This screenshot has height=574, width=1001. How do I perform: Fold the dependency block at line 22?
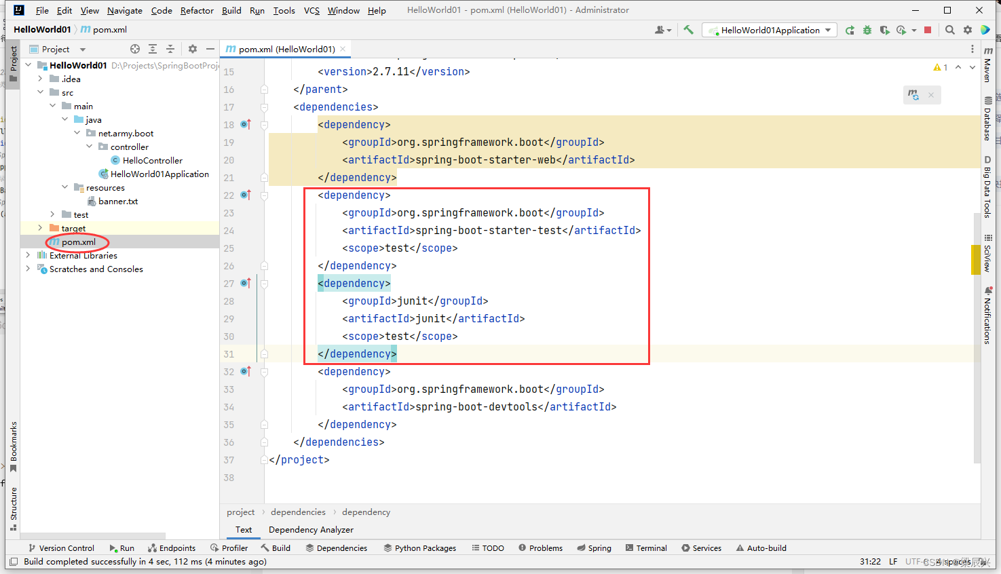pyautogui.click(x=264, y=195)
